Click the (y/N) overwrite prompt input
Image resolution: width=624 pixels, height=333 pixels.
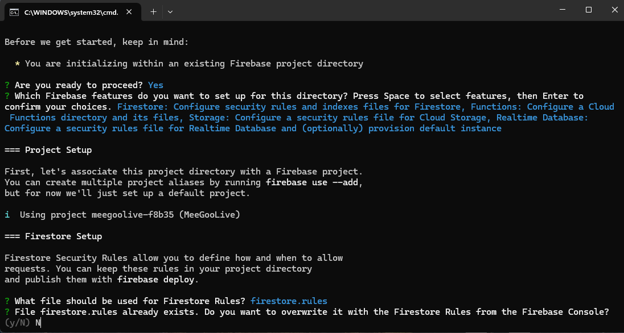[38, 323]
